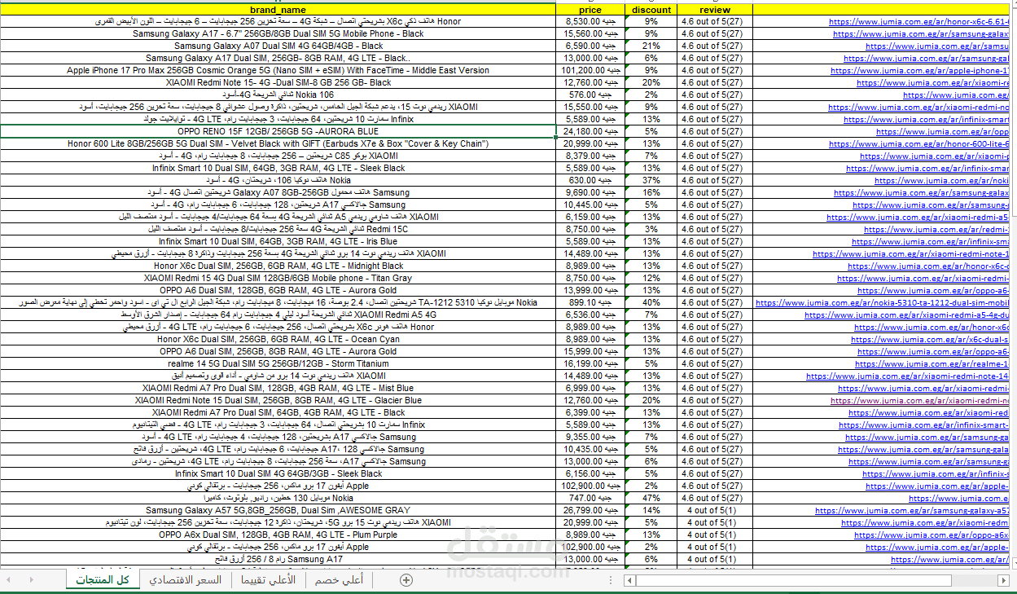
Task: Select the brand_name header cell
Action: [278, 10]
